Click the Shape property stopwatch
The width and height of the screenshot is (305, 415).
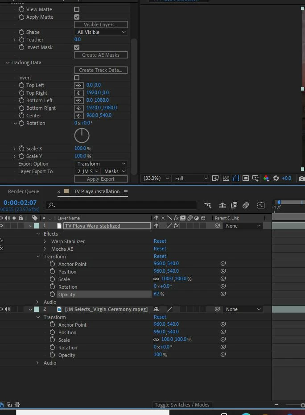coord(22,32)
